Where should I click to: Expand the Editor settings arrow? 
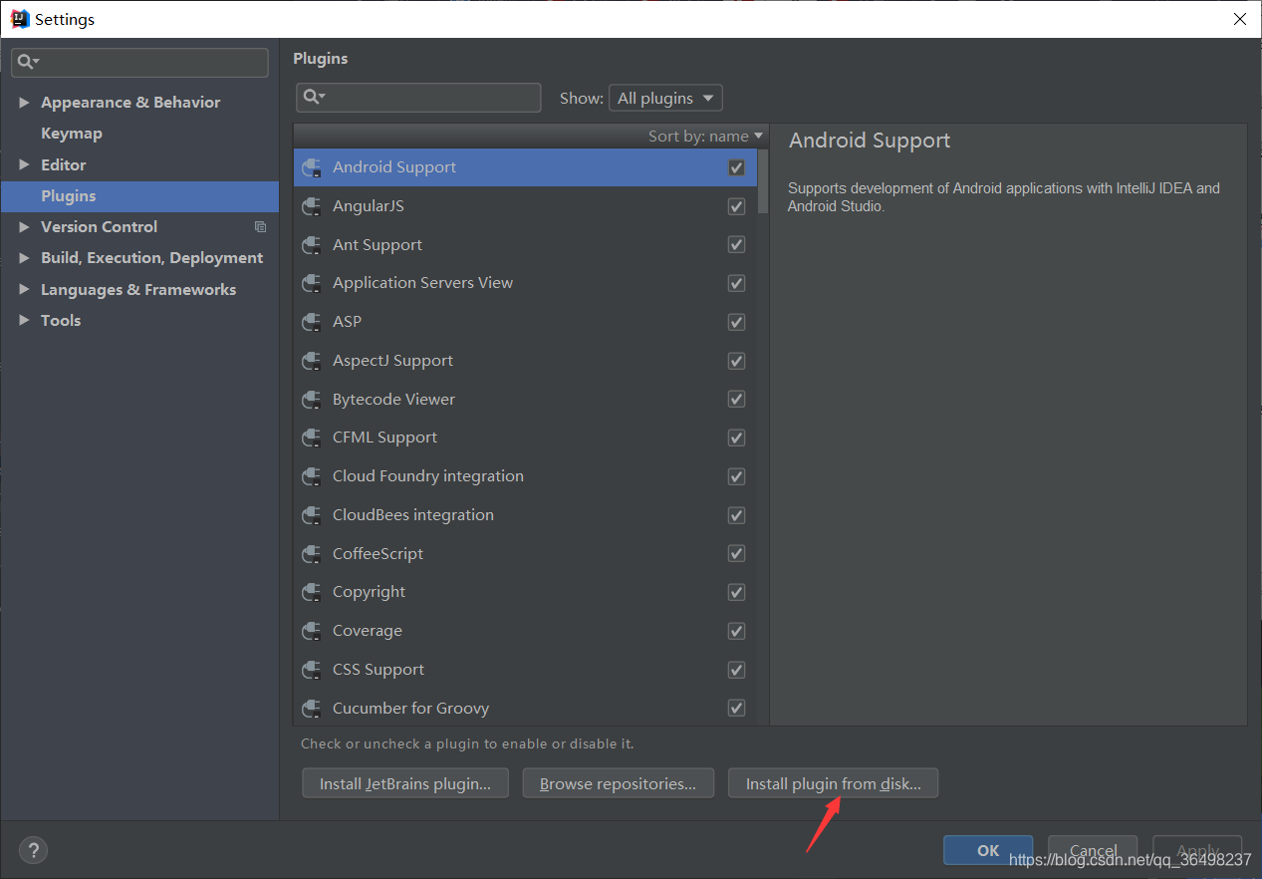click(x=24, y=164)
